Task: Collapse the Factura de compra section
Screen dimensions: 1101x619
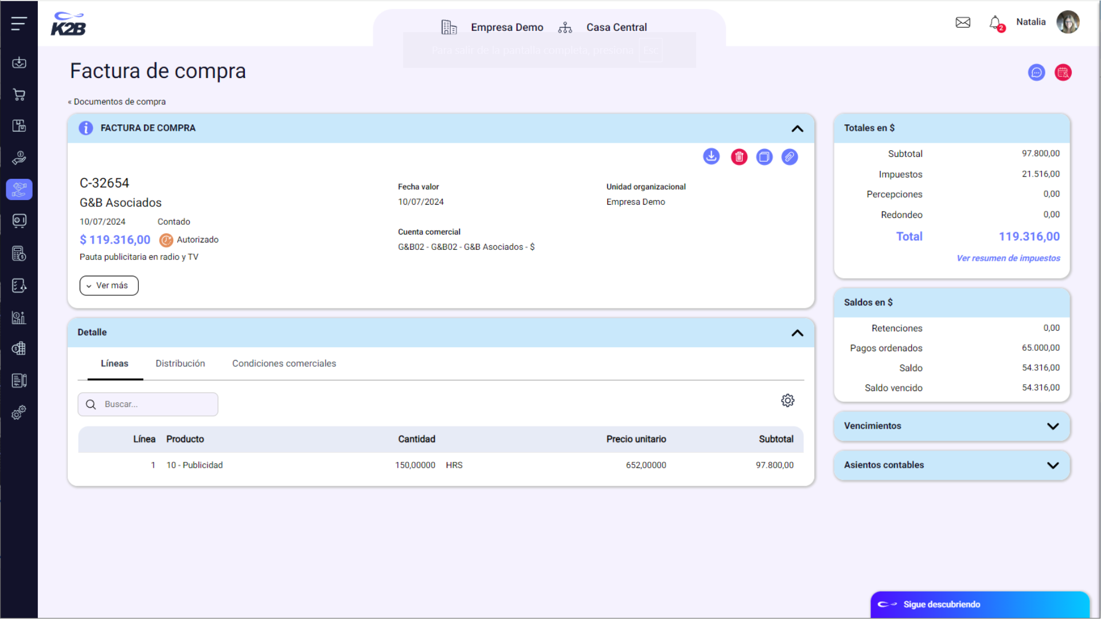Action: click(x=797, y=128)
